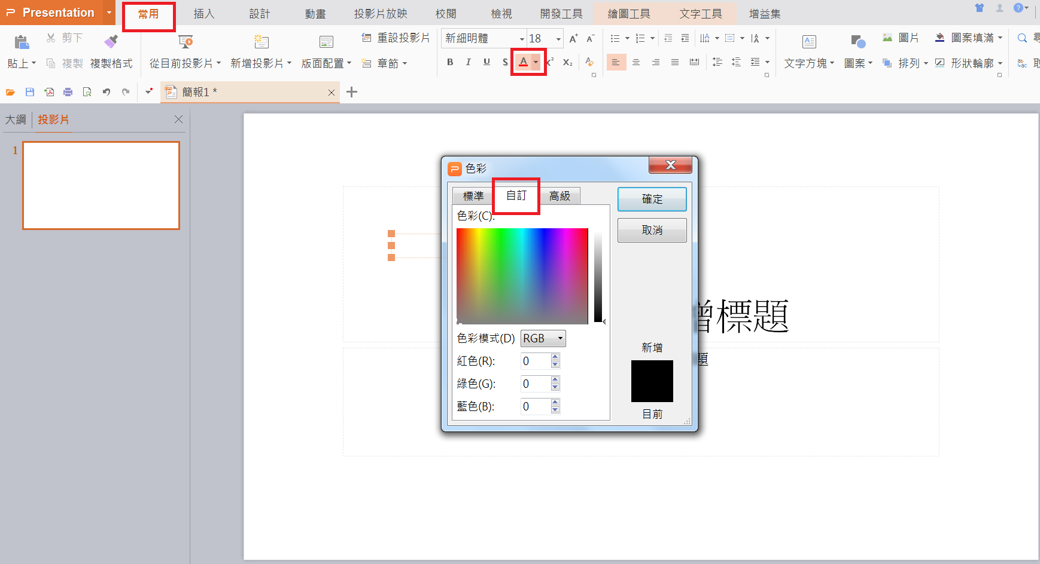
Task: Click the brightness luminance slider bar
Action: pos(598,276)
